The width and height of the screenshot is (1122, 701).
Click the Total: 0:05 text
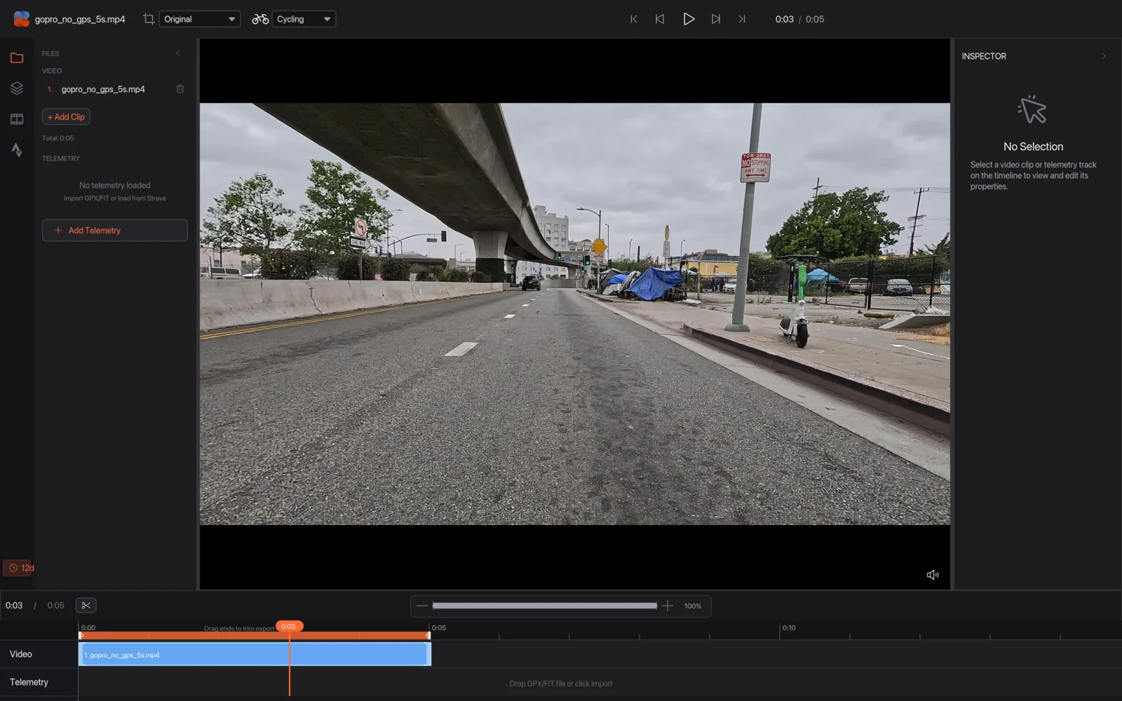tap(58, 138)
